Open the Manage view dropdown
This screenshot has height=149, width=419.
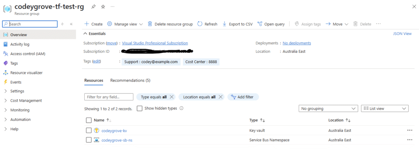[x=125, y=24]
